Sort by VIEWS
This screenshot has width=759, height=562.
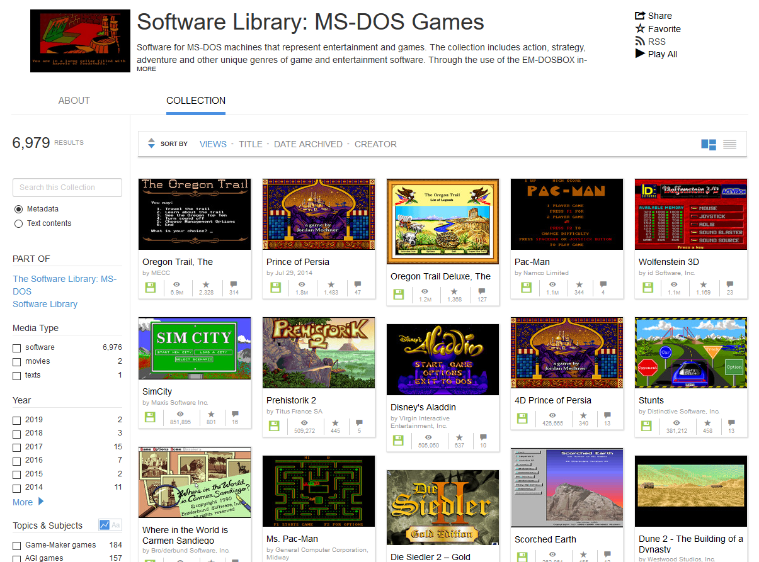coord(213,144)
